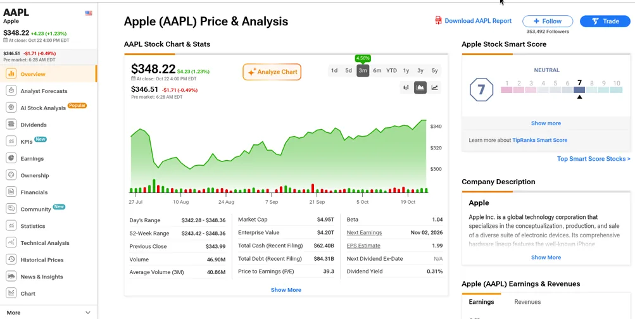
Task: Open News & Insights sidebar icon
Action: [x=11, y=277]
